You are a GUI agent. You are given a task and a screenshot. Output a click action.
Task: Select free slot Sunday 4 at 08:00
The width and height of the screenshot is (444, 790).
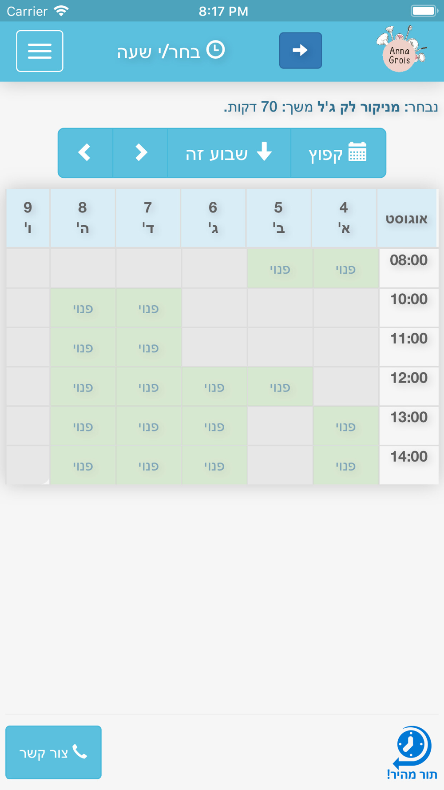pos(345,268)
